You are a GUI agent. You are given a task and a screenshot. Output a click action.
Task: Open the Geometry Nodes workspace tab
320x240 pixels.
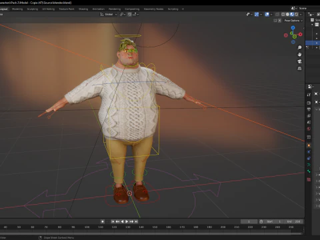pyautogui.click(x=153, y=9)
